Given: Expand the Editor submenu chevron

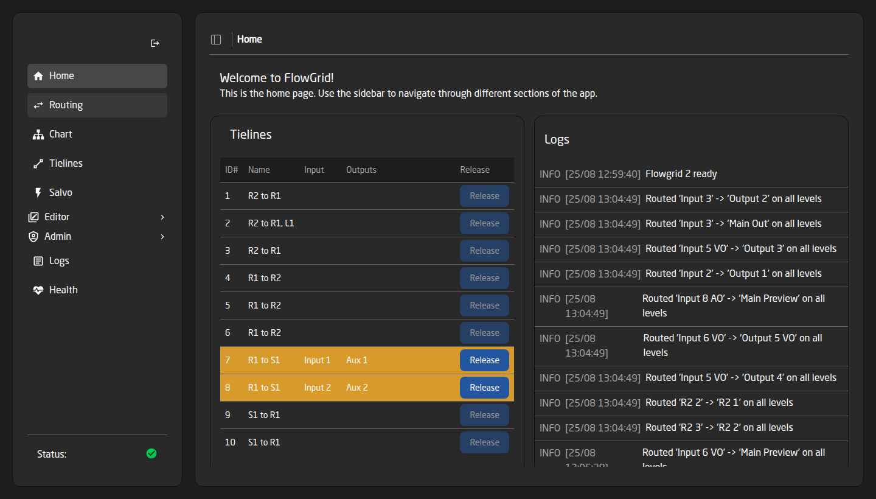Looking at the screenshot, I should (162, 217).
